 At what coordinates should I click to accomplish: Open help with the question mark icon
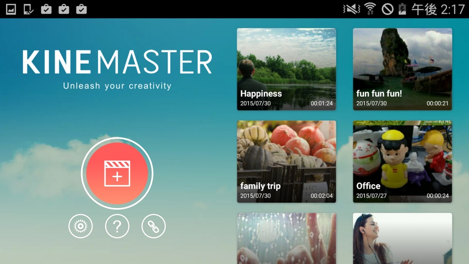click(117, 226)
